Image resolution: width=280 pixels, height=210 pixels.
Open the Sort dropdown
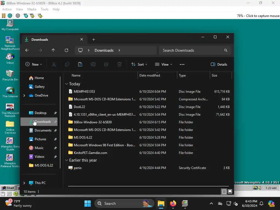pos(139,65)
